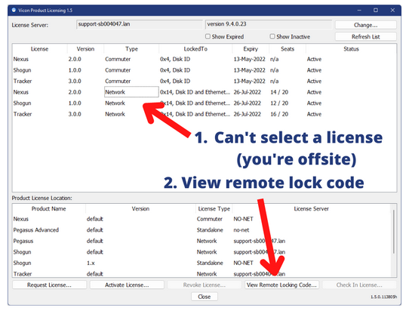Click 0x4, Disk ID in Nexus Commuter row
The width and height of the screenshot is (406, 311).
[175, 59]
